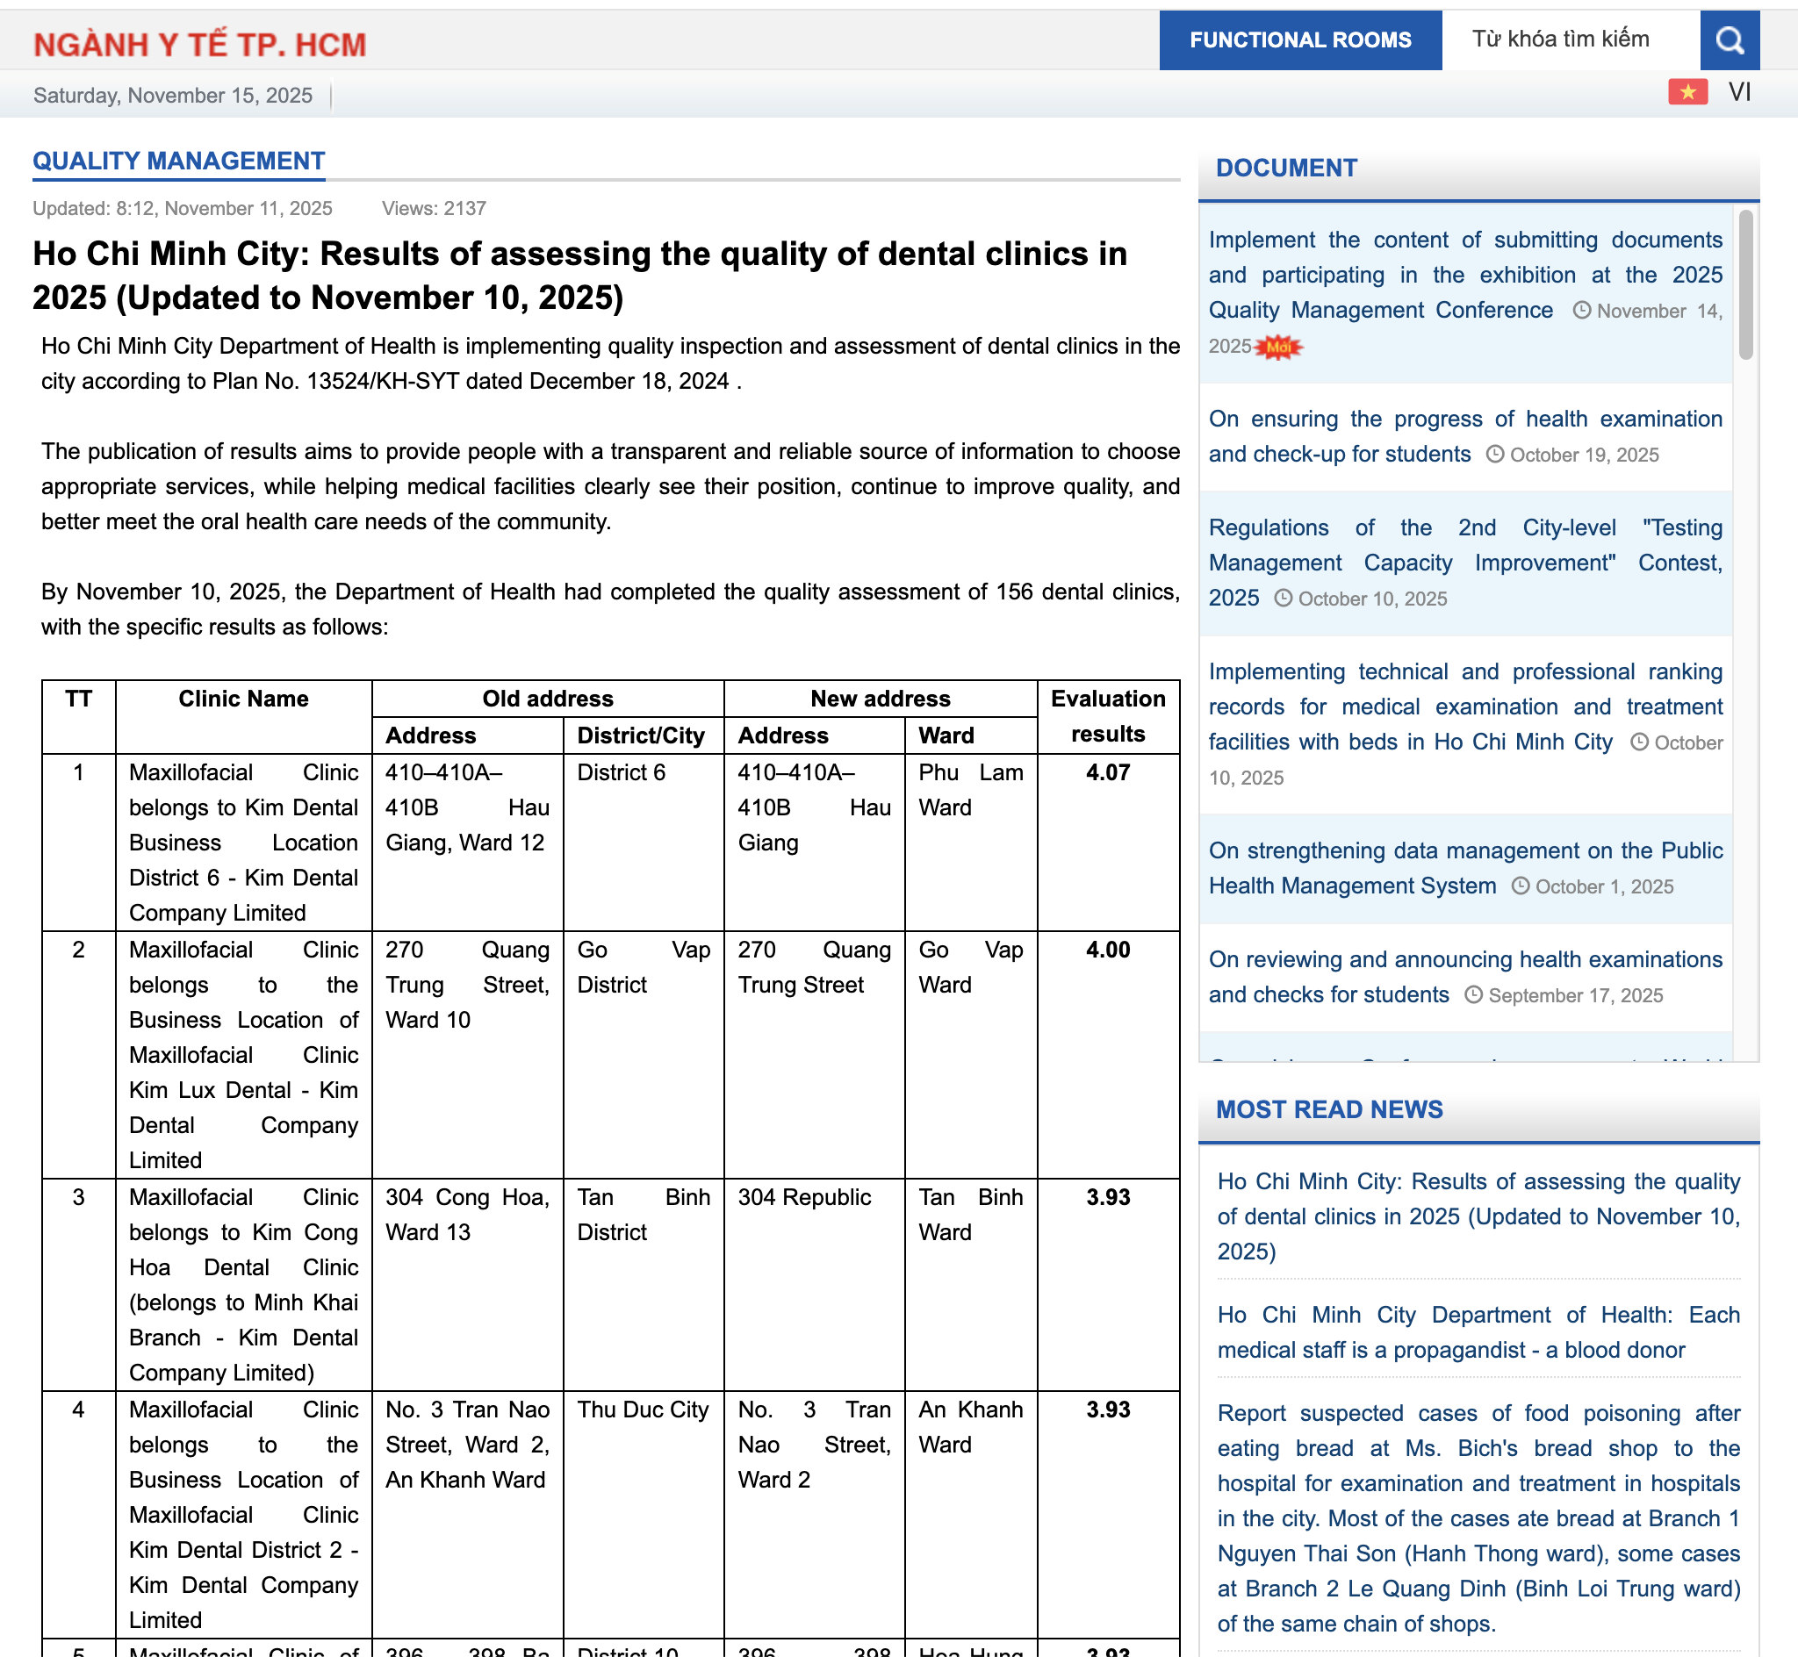Click the NGÀNH Y TẾ TP. HCM logo
This screenshot has width=1798, height=1657.
200,43
